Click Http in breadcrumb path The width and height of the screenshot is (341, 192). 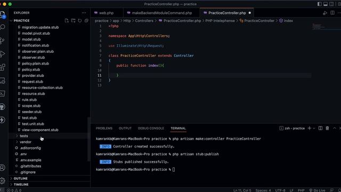tap(127, 21)
